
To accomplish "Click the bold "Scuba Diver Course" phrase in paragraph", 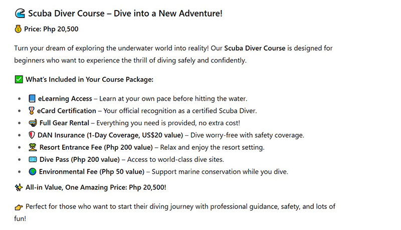I will (x=255, y=49).
